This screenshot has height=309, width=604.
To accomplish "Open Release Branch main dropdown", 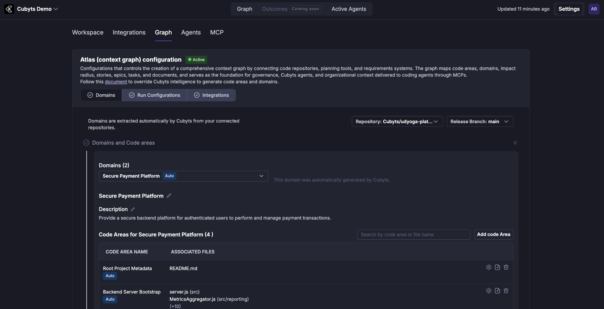I will [x=480, y=121].
